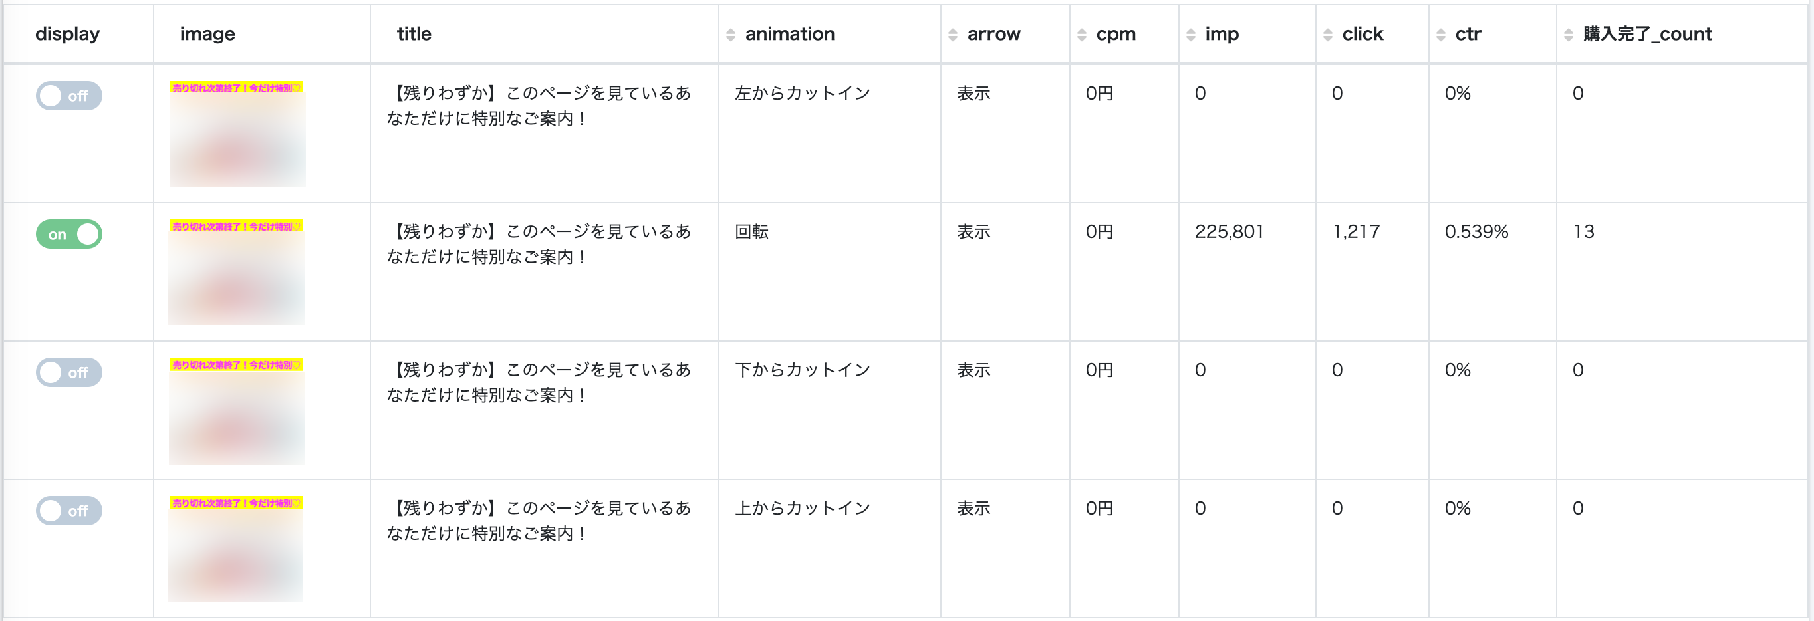The image size is (1814, 621).
Task: Click the imp column sort icon
Action: [1190, 35]
